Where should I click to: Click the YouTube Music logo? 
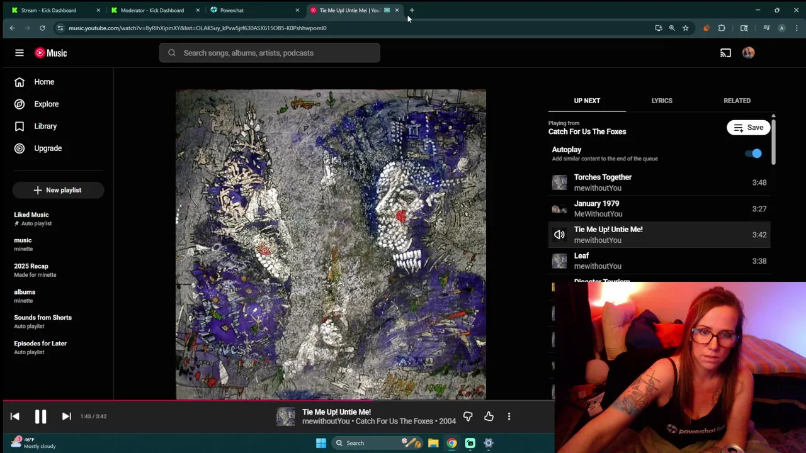tap(51, 53)
